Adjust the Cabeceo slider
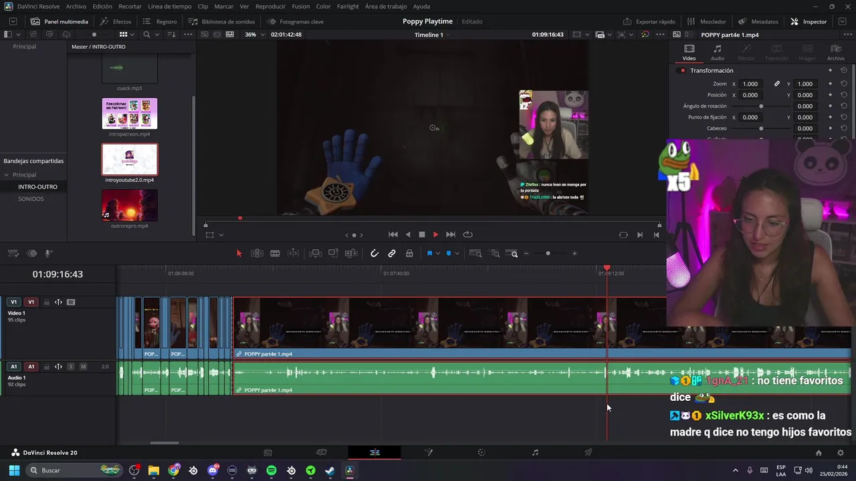This screenshot has width=856, height=481. click(x=761, y=128)
